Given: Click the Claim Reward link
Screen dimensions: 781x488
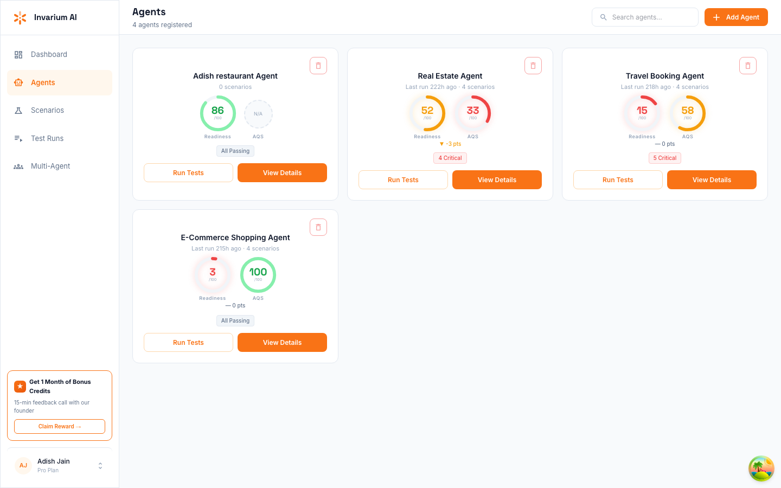Looking at the screenshot, I should 60,427.
